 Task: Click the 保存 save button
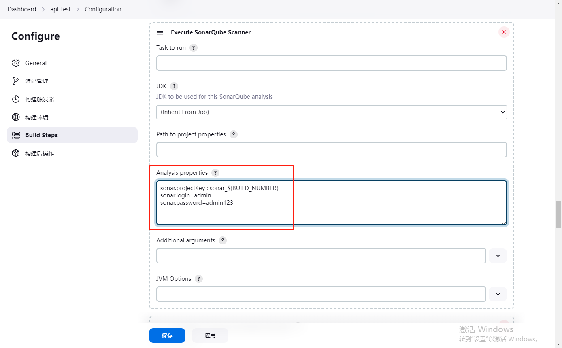(x=167, y=335)
